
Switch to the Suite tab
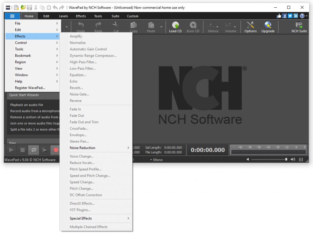(x=115, y=16)
